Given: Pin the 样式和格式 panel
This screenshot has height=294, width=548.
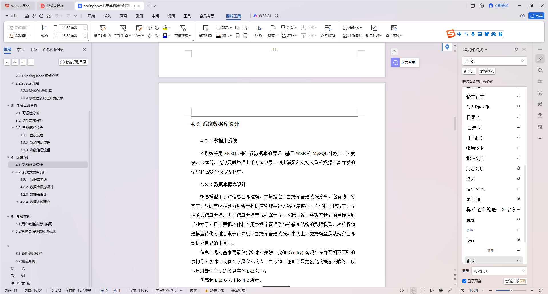Looking at the screenshot, I should (x=516, y=50).
